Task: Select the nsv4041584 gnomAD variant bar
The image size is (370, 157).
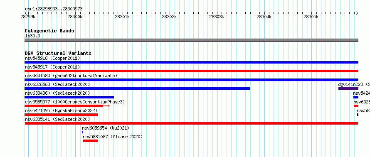Action: pos(191,80)
